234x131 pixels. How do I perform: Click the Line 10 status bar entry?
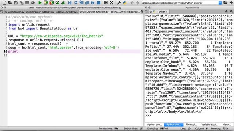[185, 128]
